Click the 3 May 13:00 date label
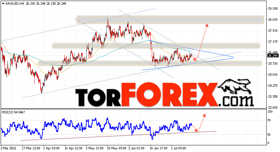The image size is (280, 152). click(95, 148)
